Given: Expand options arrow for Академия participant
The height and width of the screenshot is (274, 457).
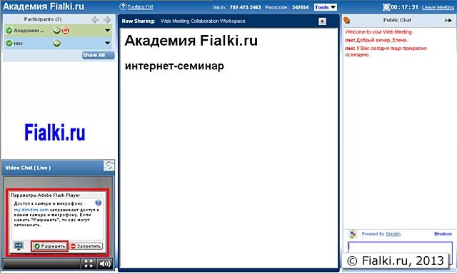Looking at the screenshot, I should pyautogui.click(x=108, y=30).
